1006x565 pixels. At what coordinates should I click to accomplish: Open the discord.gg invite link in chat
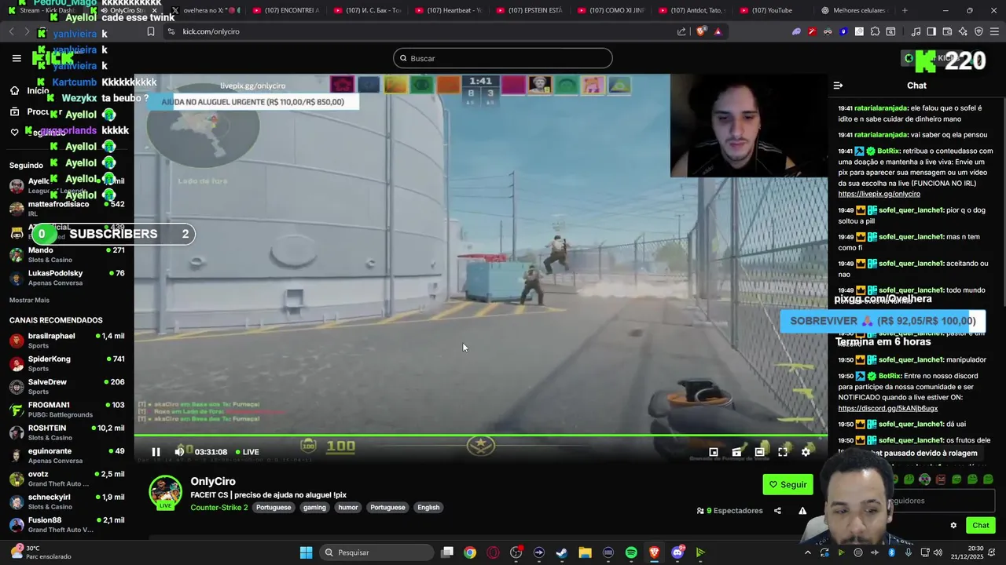click(887, 409)
